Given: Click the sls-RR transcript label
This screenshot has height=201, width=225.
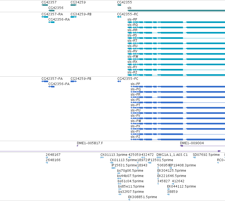Looking at the screenshot, I should coord(132,30).
